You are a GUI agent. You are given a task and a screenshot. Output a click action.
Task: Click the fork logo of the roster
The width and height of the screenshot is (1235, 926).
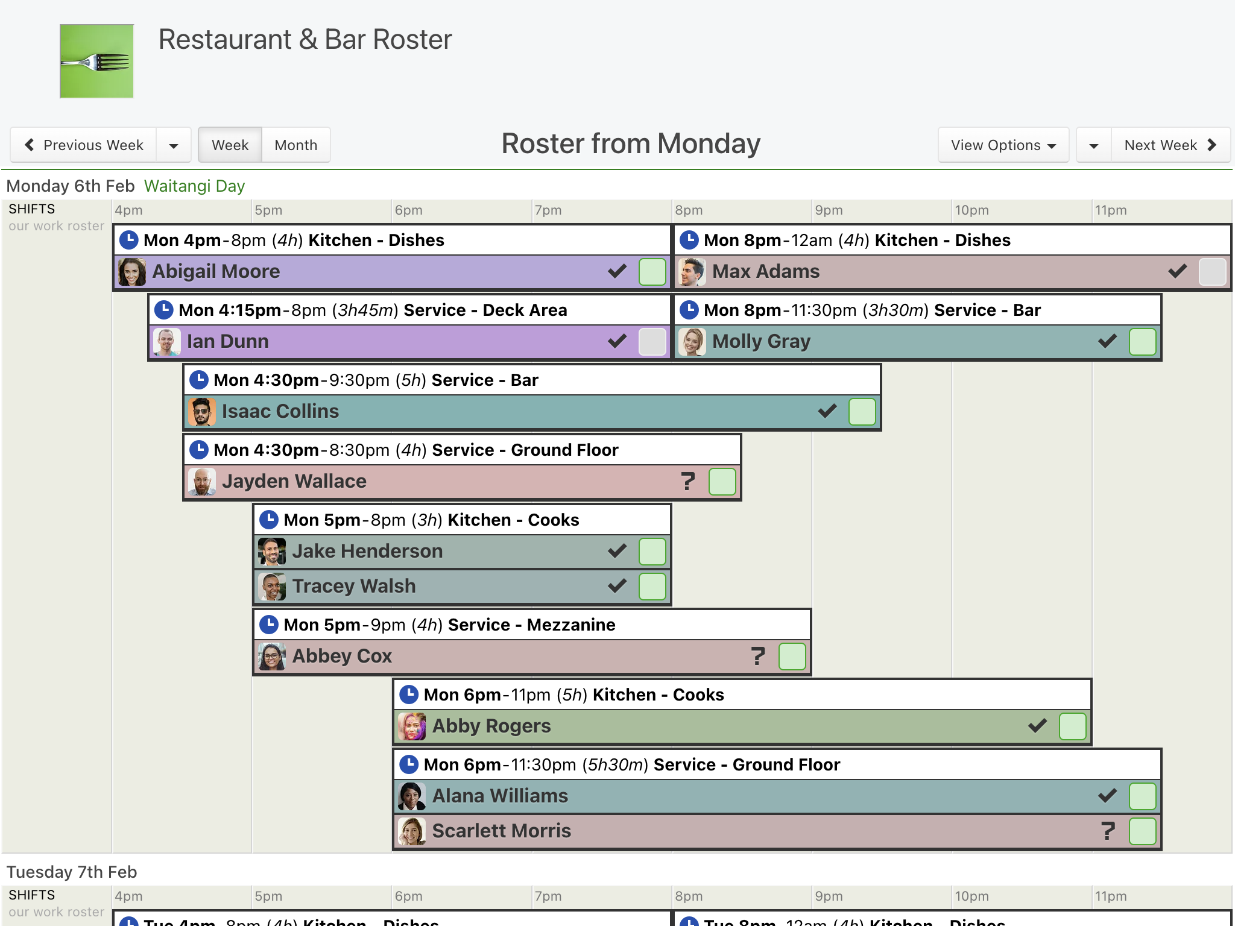[x=96, y=61]
